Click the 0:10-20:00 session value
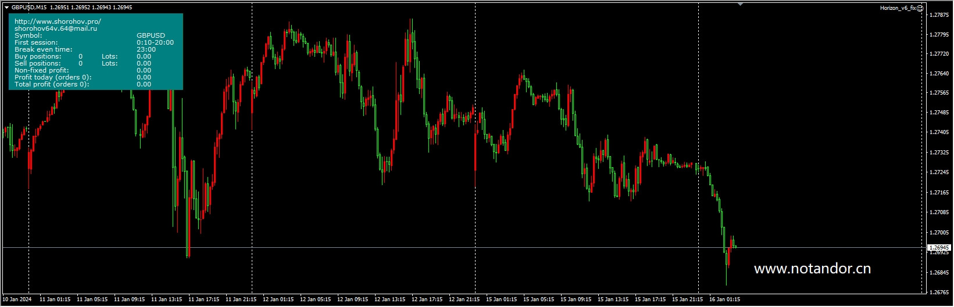 click(x=155, y=42)
